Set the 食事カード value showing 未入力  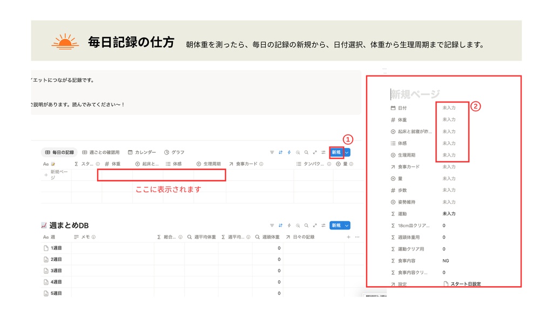[x=449, y=167]
